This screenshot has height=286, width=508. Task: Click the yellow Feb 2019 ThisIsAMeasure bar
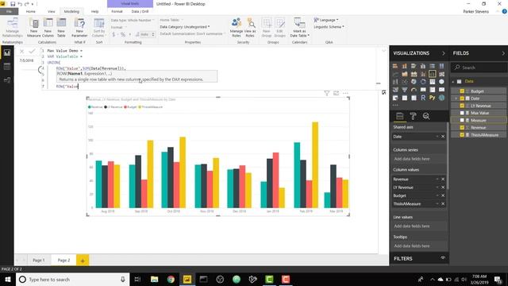[x=315, y=165]
